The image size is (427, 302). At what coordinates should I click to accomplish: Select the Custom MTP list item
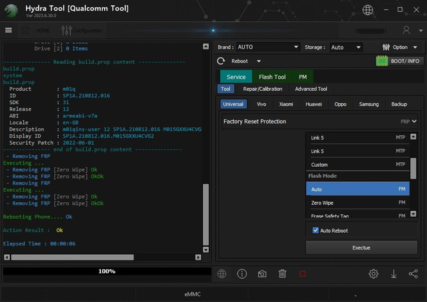[358, 165]
